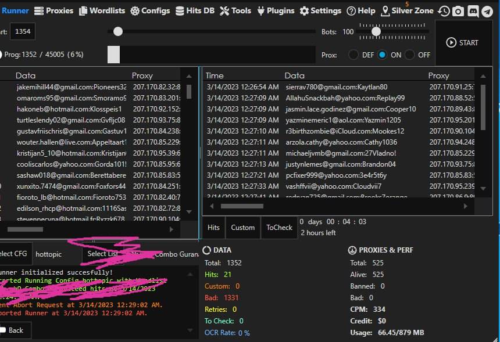Open the Proxies menu
The height and width of the screenshot is (342, 500).
point(53,11)
